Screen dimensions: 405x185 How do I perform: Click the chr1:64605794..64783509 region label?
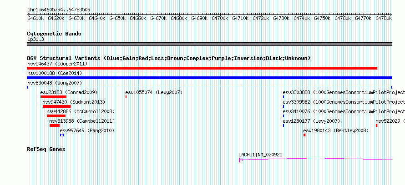(59, 10)
